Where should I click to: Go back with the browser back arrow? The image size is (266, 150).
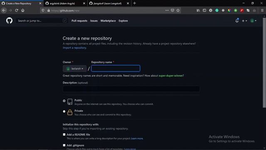coord(4,10)
